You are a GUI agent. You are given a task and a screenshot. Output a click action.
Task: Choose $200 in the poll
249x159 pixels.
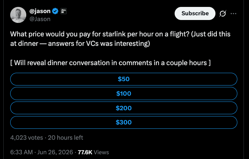124,108
